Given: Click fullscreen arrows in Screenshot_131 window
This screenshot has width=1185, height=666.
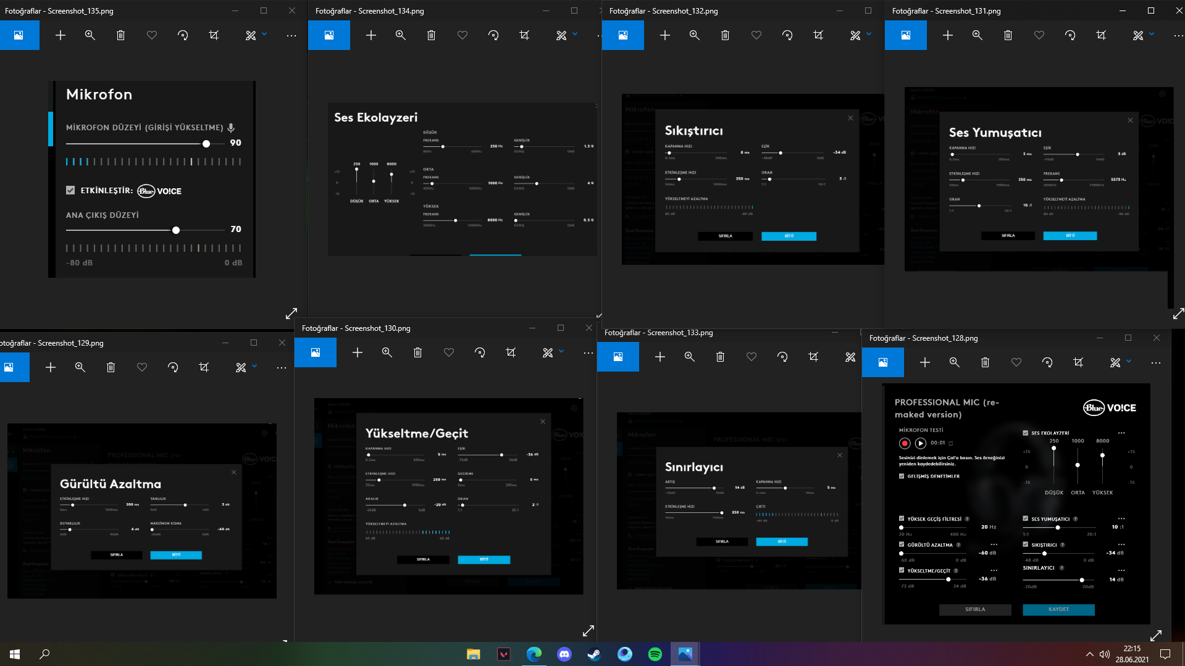Looking at the screenshot, I should 1178,314.
